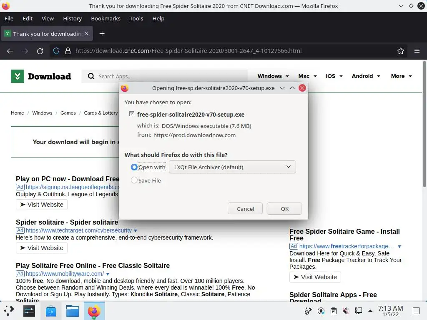Open the system settings taskbar icon
The width and height of the screenshot is (427, 320).
(x=29, y=311)
